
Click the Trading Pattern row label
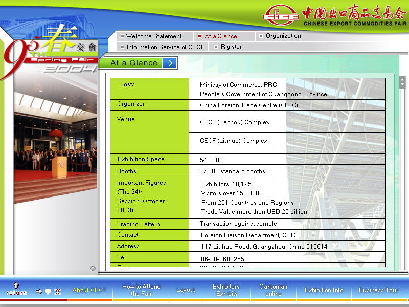tap(138, 224)
